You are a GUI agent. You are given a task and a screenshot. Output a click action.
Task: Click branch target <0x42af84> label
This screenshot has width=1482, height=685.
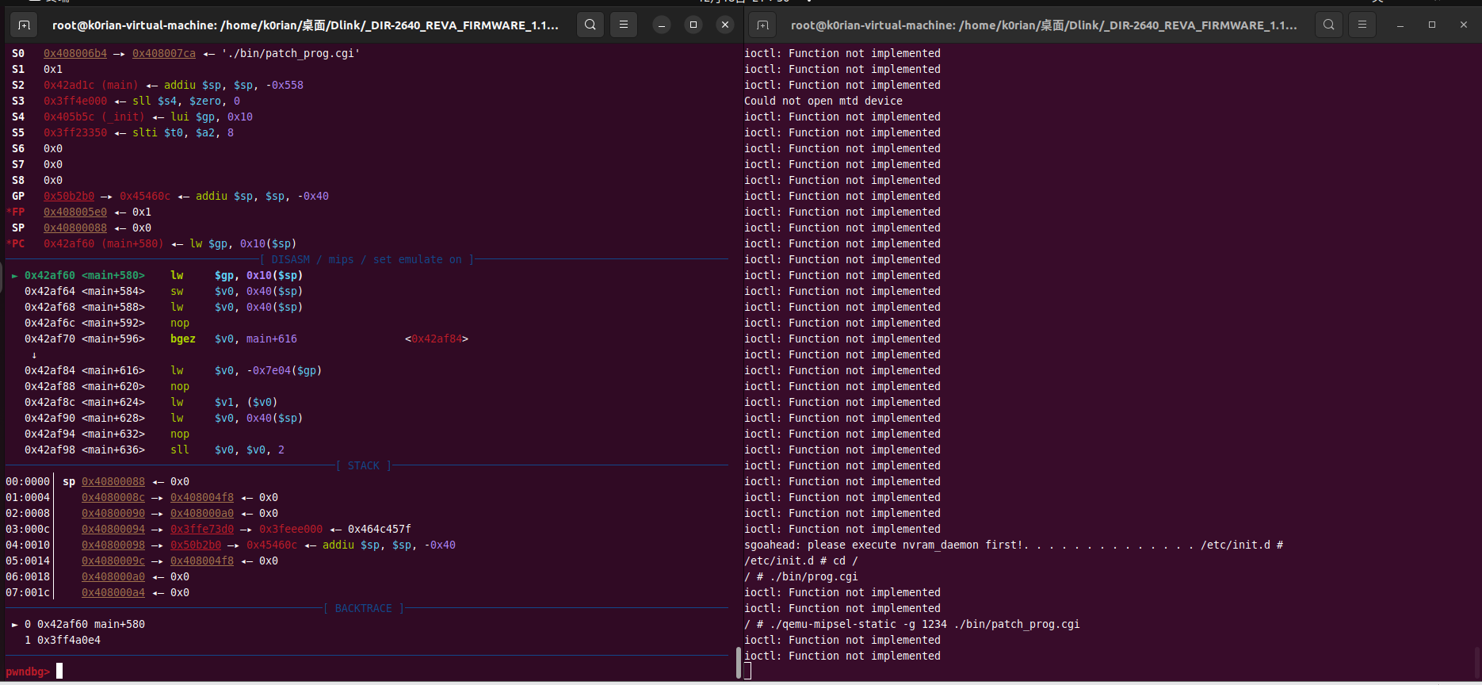point(437,339)
